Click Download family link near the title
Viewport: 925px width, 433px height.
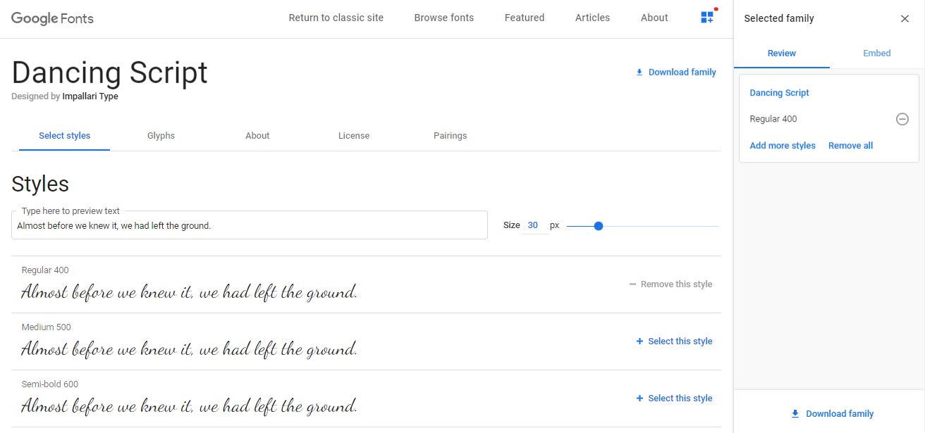coord(675,72)
